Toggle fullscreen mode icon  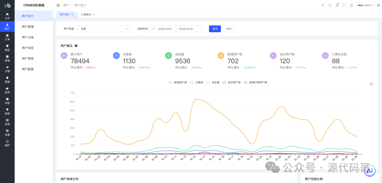coord(344,5)
